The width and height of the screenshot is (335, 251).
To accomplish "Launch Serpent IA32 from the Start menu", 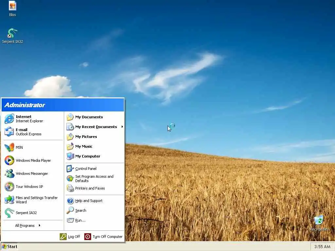I will click(x=33, y=213).
